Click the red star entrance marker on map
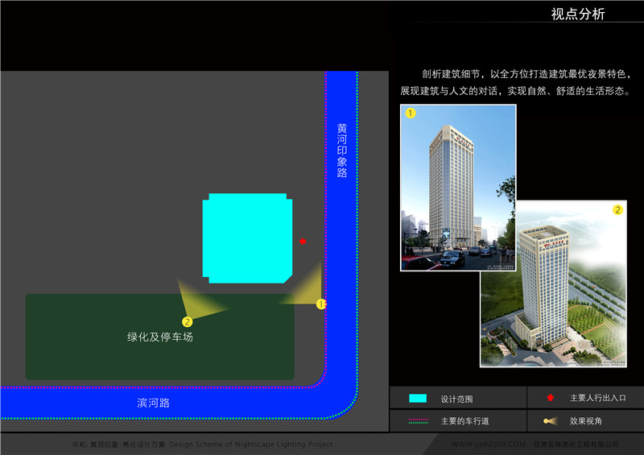Viewport: 644px width, 455px height. pyautogui.click(x=302, y=241)
